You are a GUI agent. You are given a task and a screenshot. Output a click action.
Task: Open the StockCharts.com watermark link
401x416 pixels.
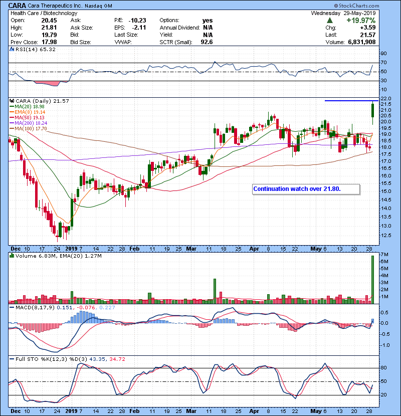pyautogui.click(x=373, y=5)
